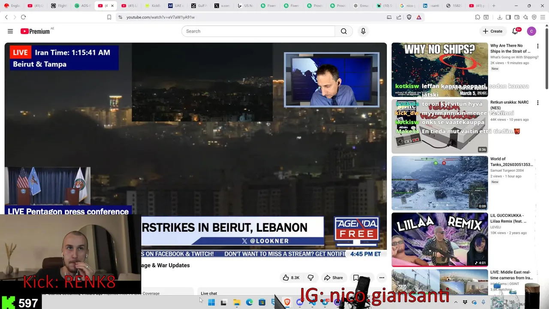Start voice search with the microphone
The height and width of the screenshot is (309, 549).
coord(363,31)
